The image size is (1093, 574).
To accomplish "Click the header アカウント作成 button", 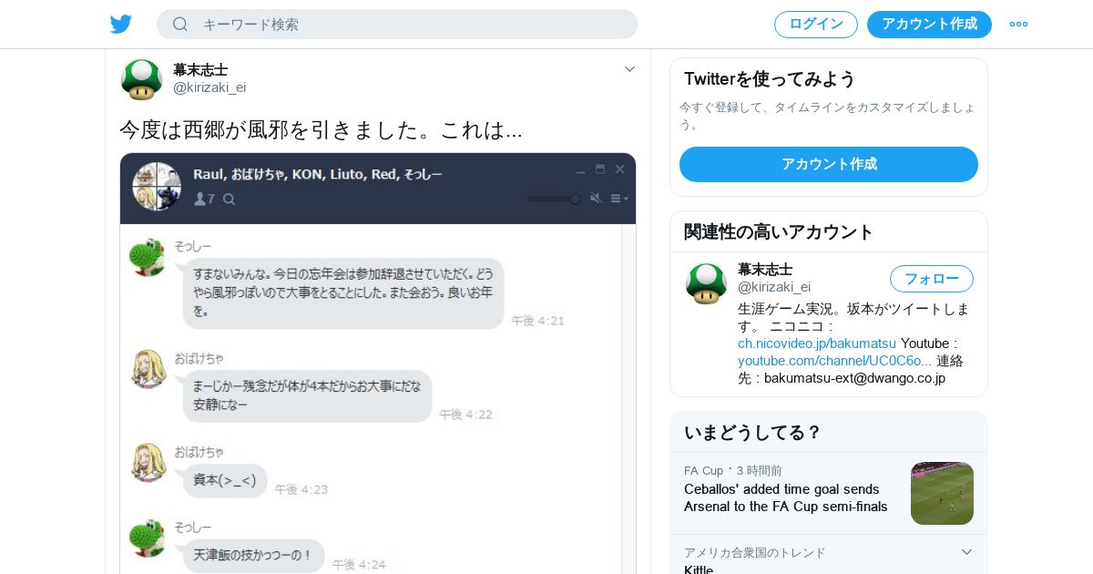I will tap(929, 25).
